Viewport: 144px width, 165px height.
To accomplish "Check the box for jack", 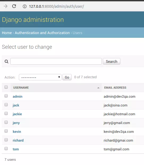I will point(6,105).
